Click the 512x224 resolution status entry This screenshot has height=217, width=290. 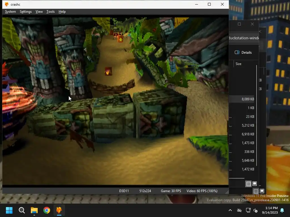(x=145, y=191)
